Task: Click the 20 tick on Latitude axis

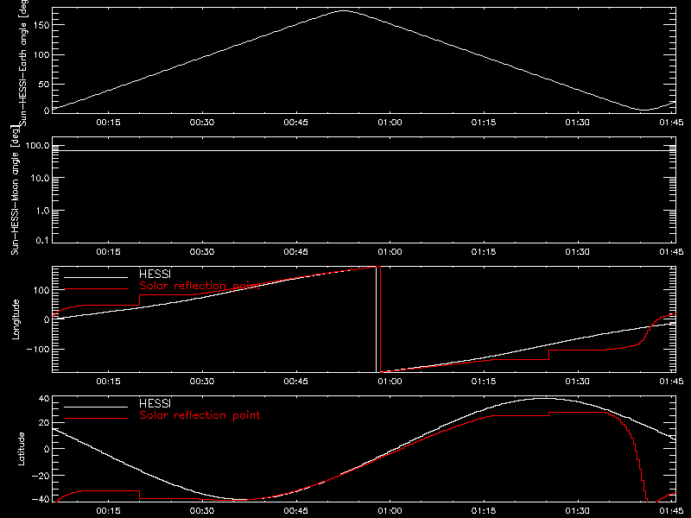Action: [x=44, y=423]
